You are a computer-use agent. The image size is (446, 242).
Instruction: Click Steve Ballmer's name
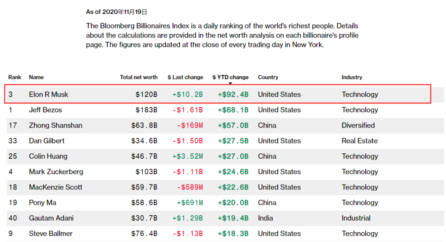tap(51, 234)
